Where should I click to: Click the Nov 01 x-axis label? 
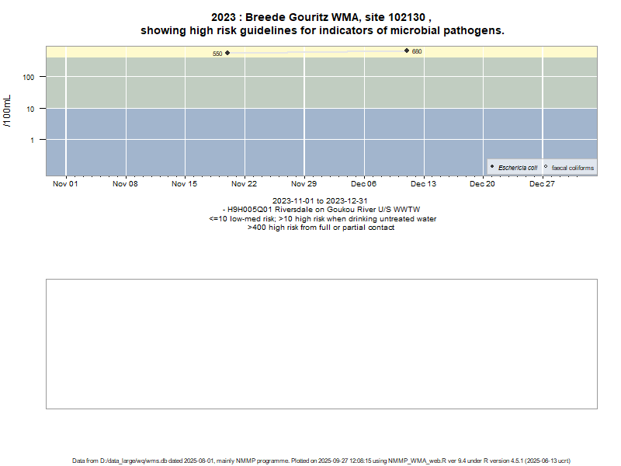[66, 184]
